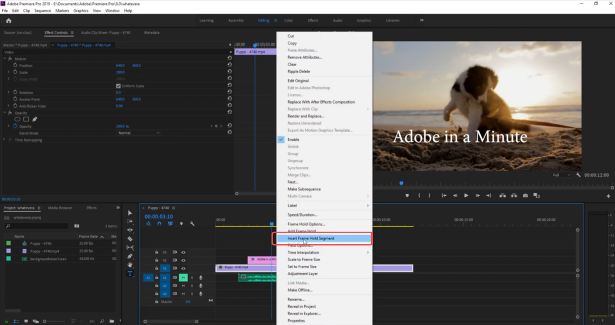The width and height of the screenshot is (615, 325).
Task: Expand the Opacity property in Effect Controls
Action: click(9, 126)
